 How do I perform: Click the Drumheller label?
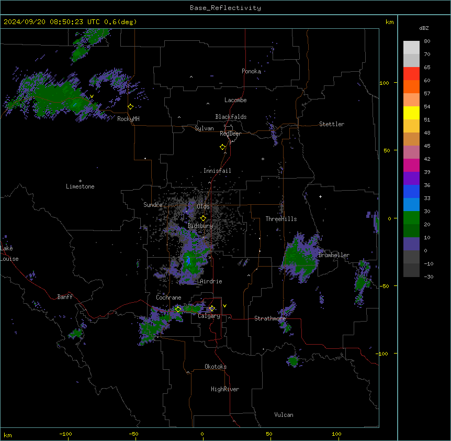pos(334,255)
